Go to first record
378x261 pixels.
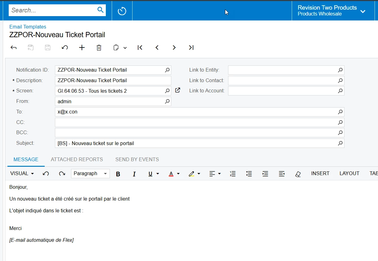tap(140, 47)
